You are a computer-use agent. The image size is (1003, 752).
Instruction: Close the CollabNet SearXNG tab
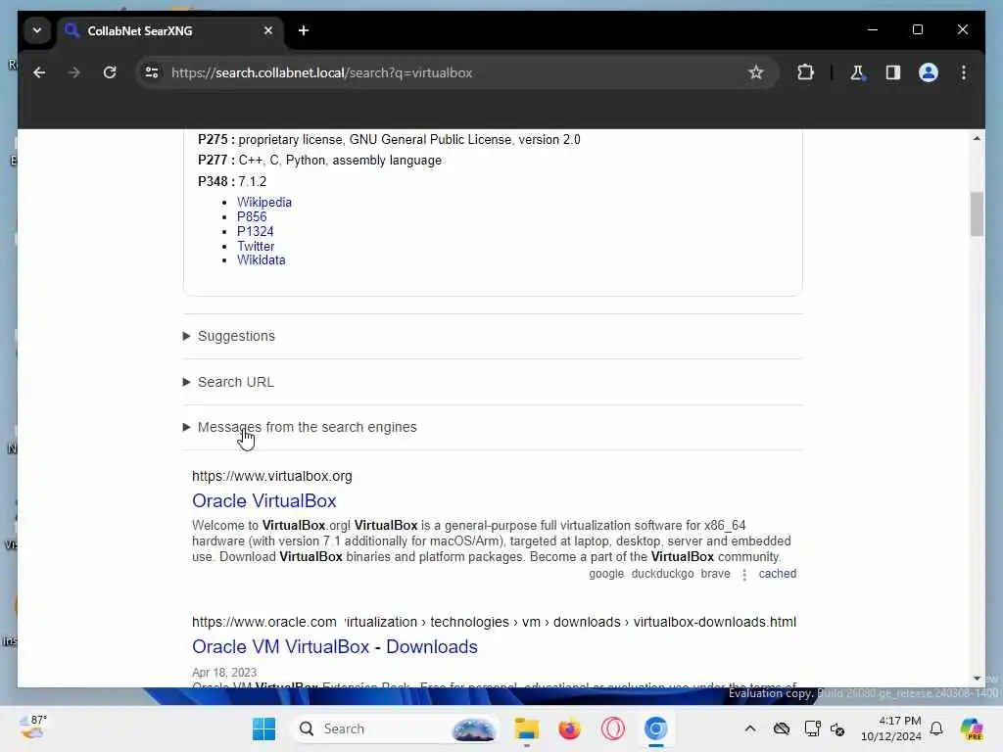click(268, 30)
